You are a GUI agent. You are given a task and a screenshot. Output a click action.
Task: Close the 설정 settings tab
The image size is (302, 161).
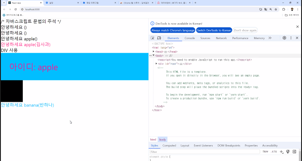tap(78, 3)
